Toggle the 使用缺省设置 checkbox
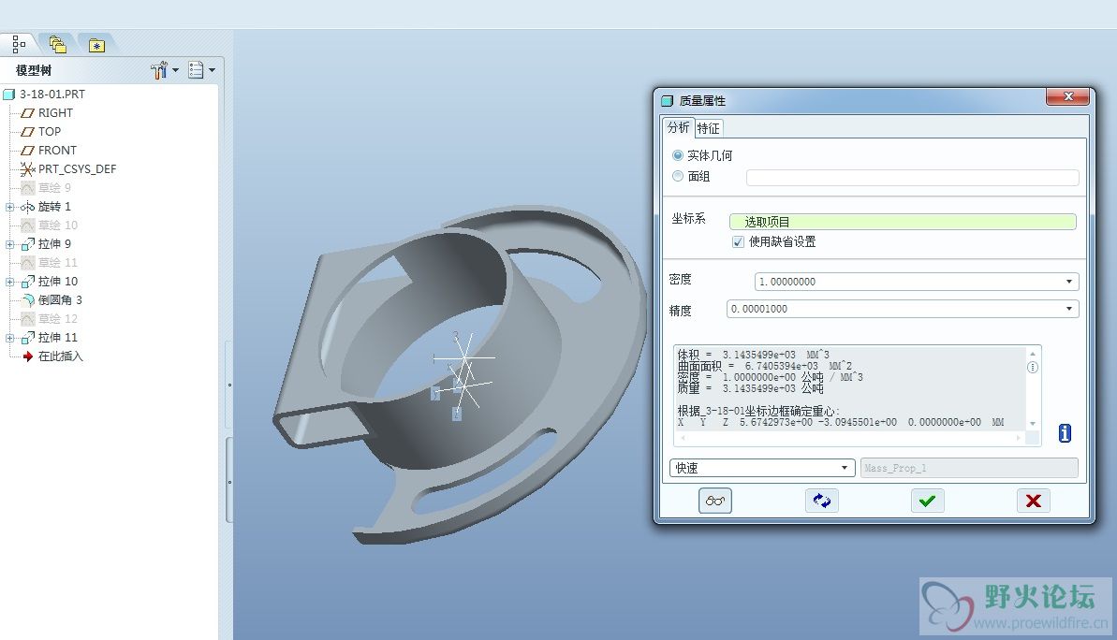Viewport: 1117px width, 640px height. tap(738, 242)
